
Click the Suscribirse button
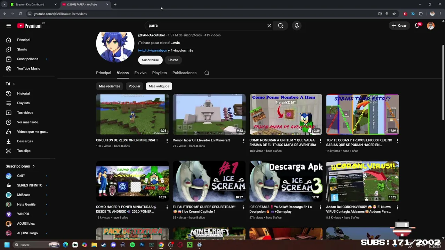150,60
